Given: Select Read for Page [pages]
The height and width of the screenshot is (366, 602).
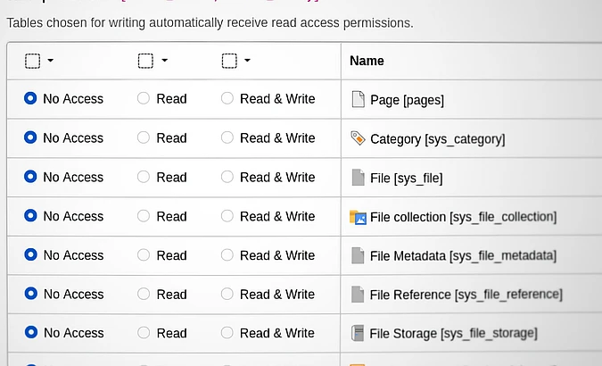Looking at the screenshot, I should coord(144,99).
